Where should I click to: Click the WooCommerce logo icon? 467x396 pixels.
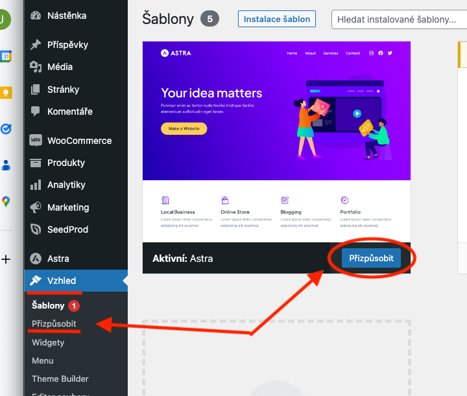[x=36, y=140]
